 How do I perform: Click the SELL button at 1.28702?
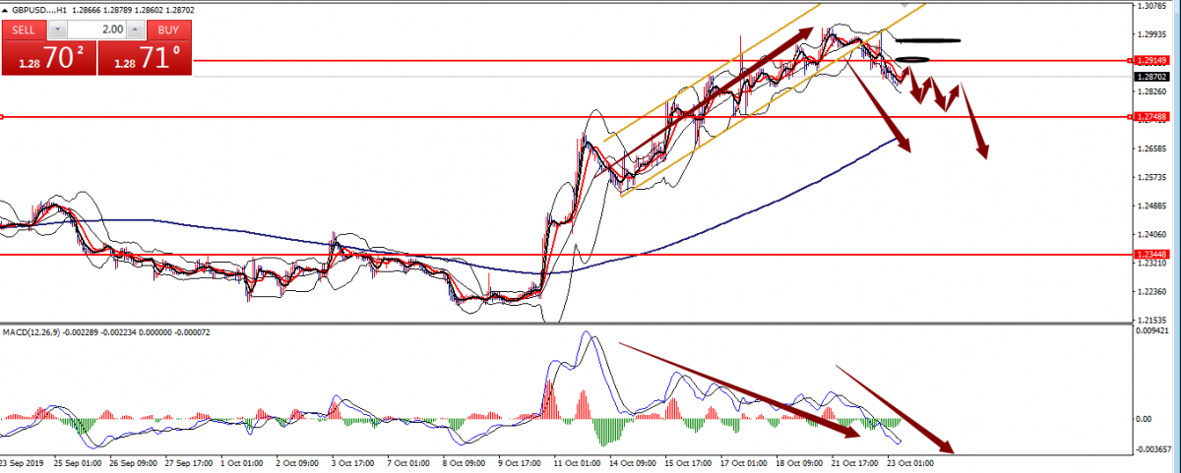pyautogui.click(x=47, y=49)
